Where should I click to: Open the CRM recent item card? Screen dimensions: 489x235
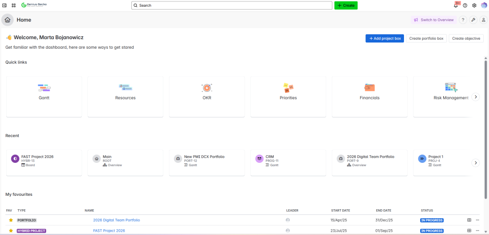288,160
